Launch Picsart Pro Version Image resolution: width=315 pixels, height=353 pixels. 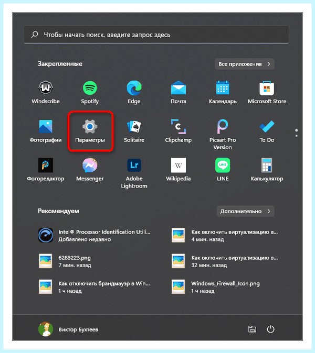(x=223, y=135)
